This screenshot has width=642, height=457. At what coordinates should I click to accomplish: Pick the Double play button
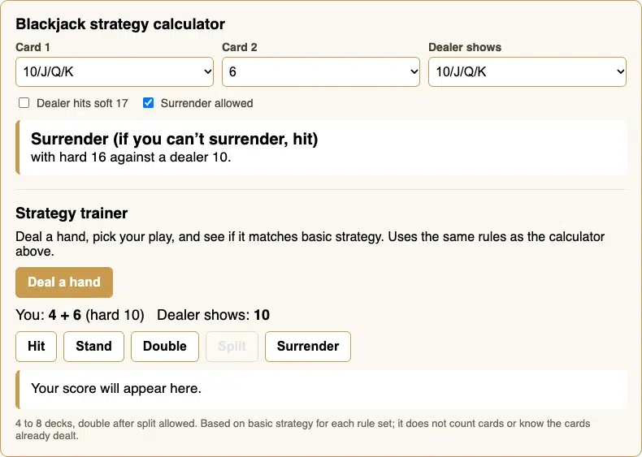click(x=165, y=347)
